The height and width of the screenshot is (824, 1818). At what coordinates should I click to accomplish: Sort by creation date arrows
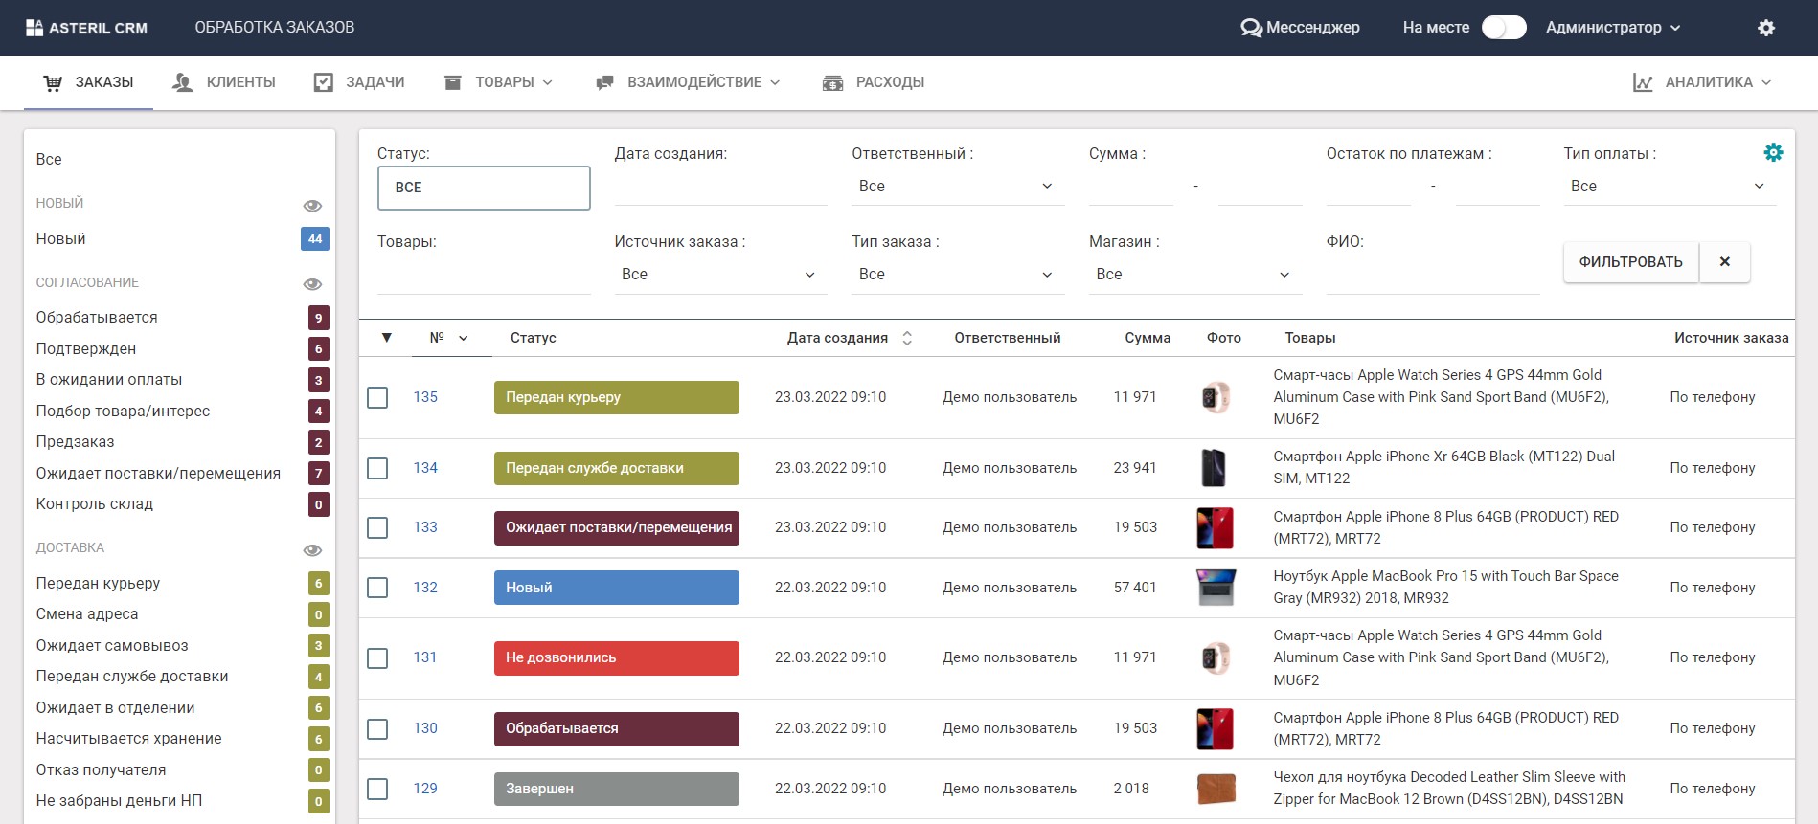pyautogui.click(x=907, y=338)
